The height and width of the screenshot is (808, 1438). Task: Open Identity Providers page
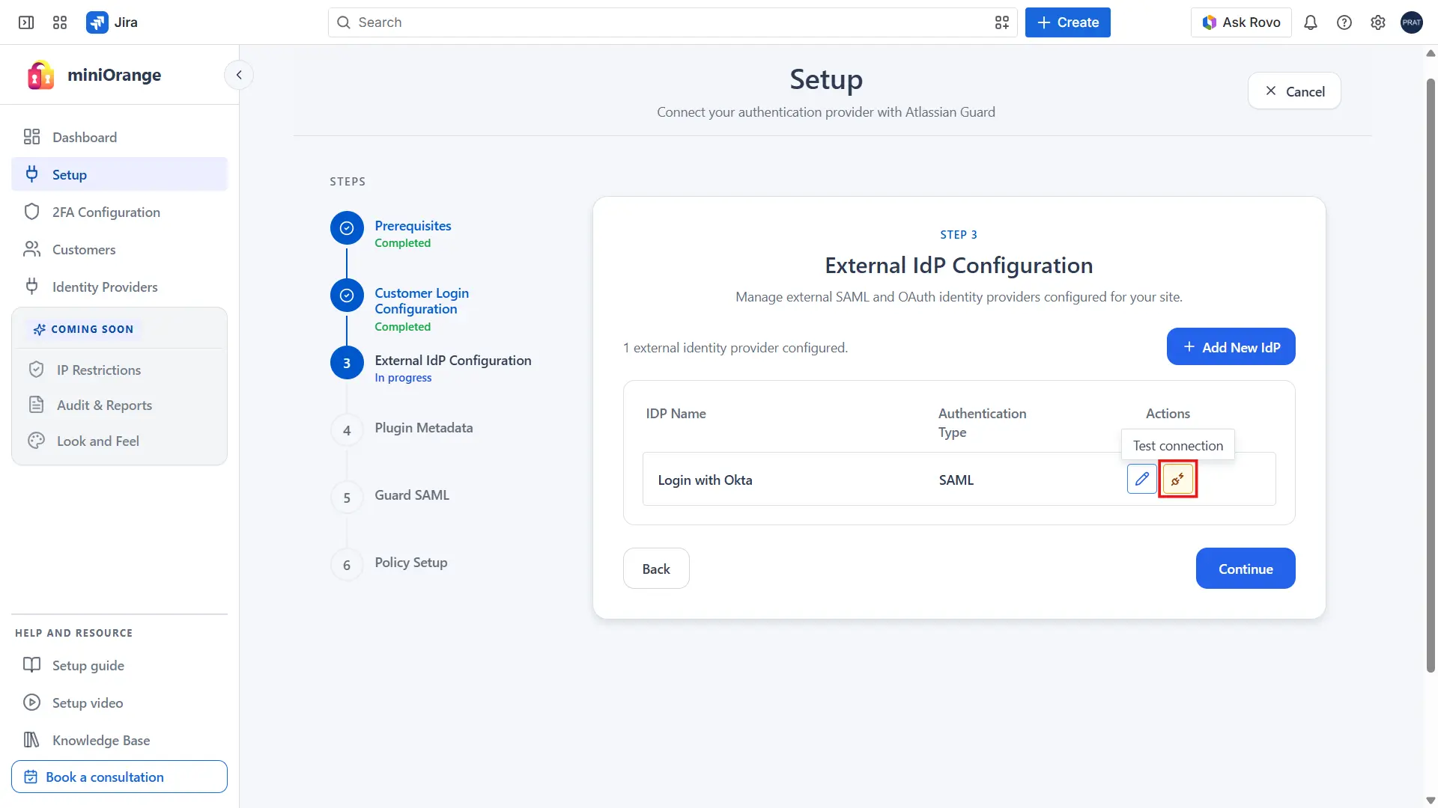119,287
